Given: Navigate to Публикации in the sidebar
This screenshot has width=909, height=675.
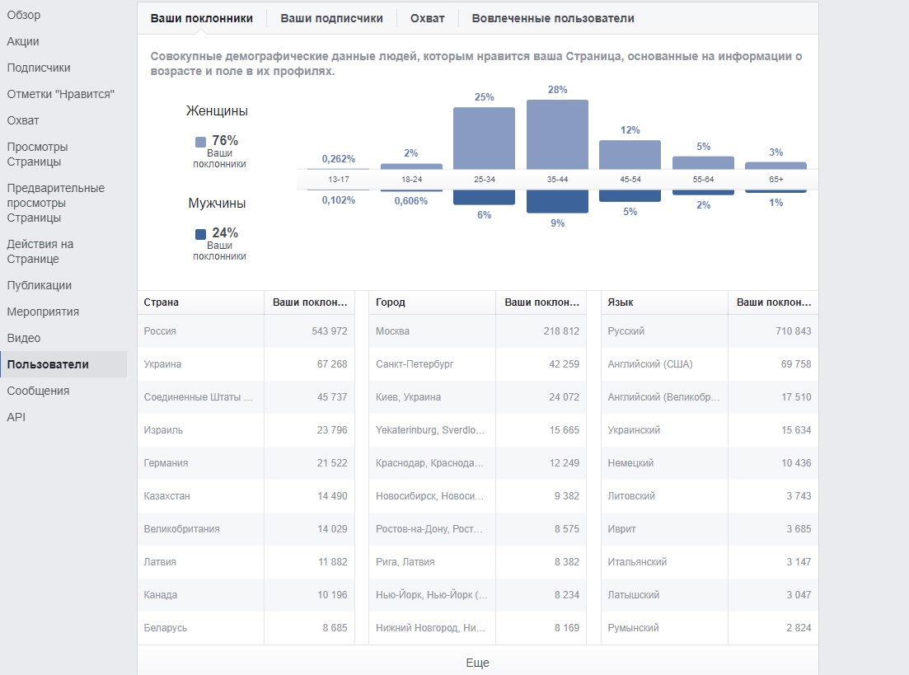Looking at the screenshot, I should click(x=39, y=285).
